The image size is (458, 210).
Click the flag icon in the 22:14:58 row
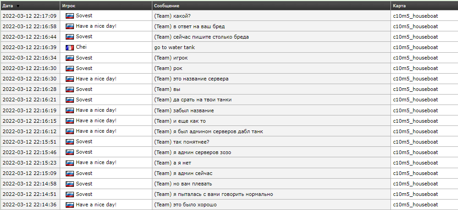click(70, 184)
